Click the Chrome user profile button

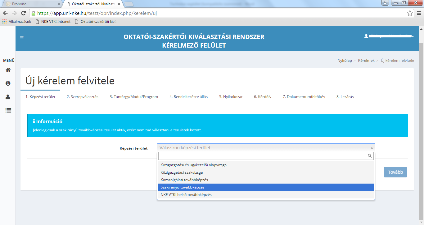[386, 3]
